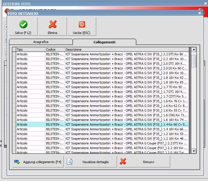Click the Descrizione column header
Image resolution: width=208 pixels, height=181 pixels.
click(127, 49)
